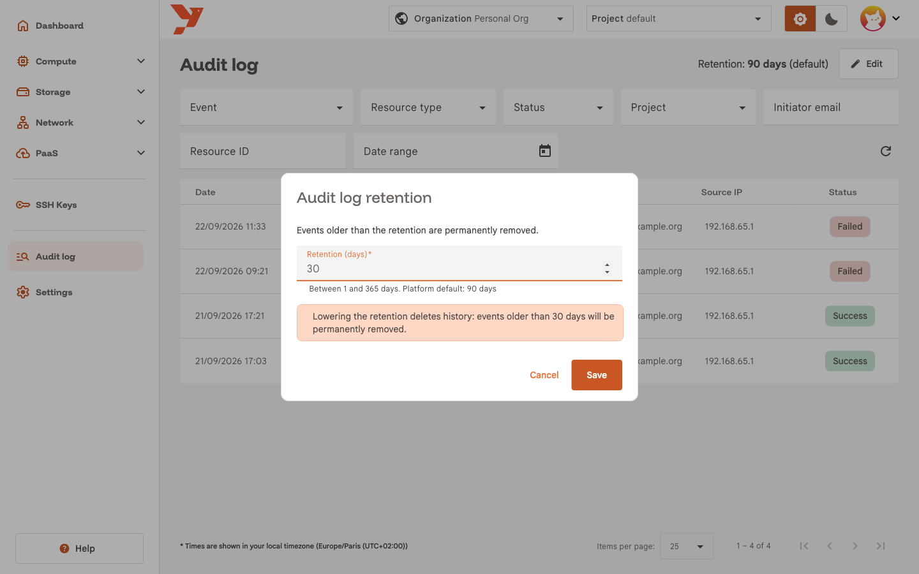Image resolution: width=919 pixels, height=574 pixels.
Task: Switch to light theme sun button
Action: click(x=800, y=19)
